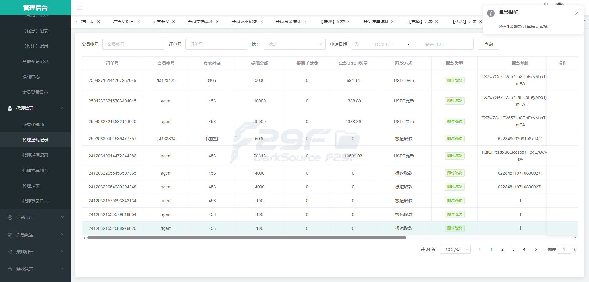
Task: Click the 结束日期 end date field
Action: pyautogui.click(x=434, y=44)
